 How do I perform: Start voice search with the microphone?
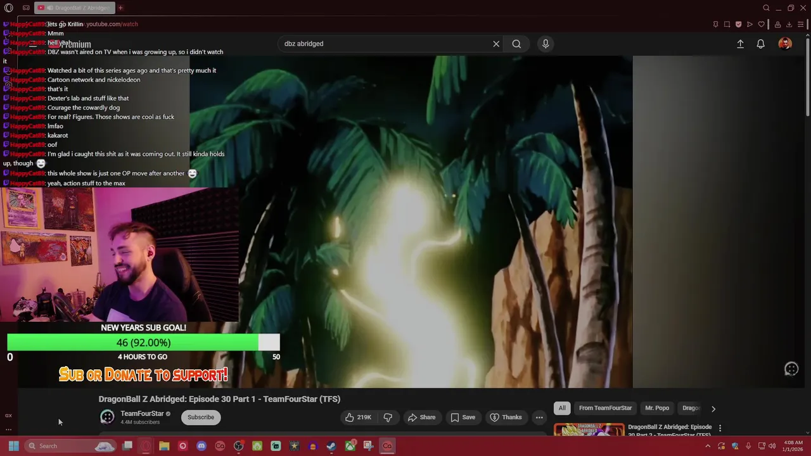(x=546, y=44)
